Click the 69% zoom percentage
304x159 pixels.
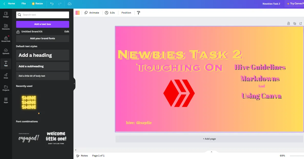[x=282, y=156]
